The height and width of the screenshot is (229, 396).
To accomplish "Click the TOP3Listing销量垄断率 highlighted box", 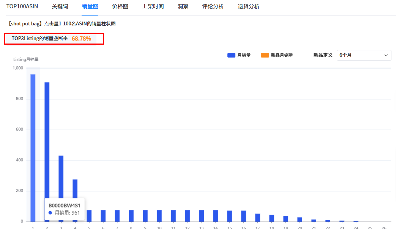I will [54, 39].
